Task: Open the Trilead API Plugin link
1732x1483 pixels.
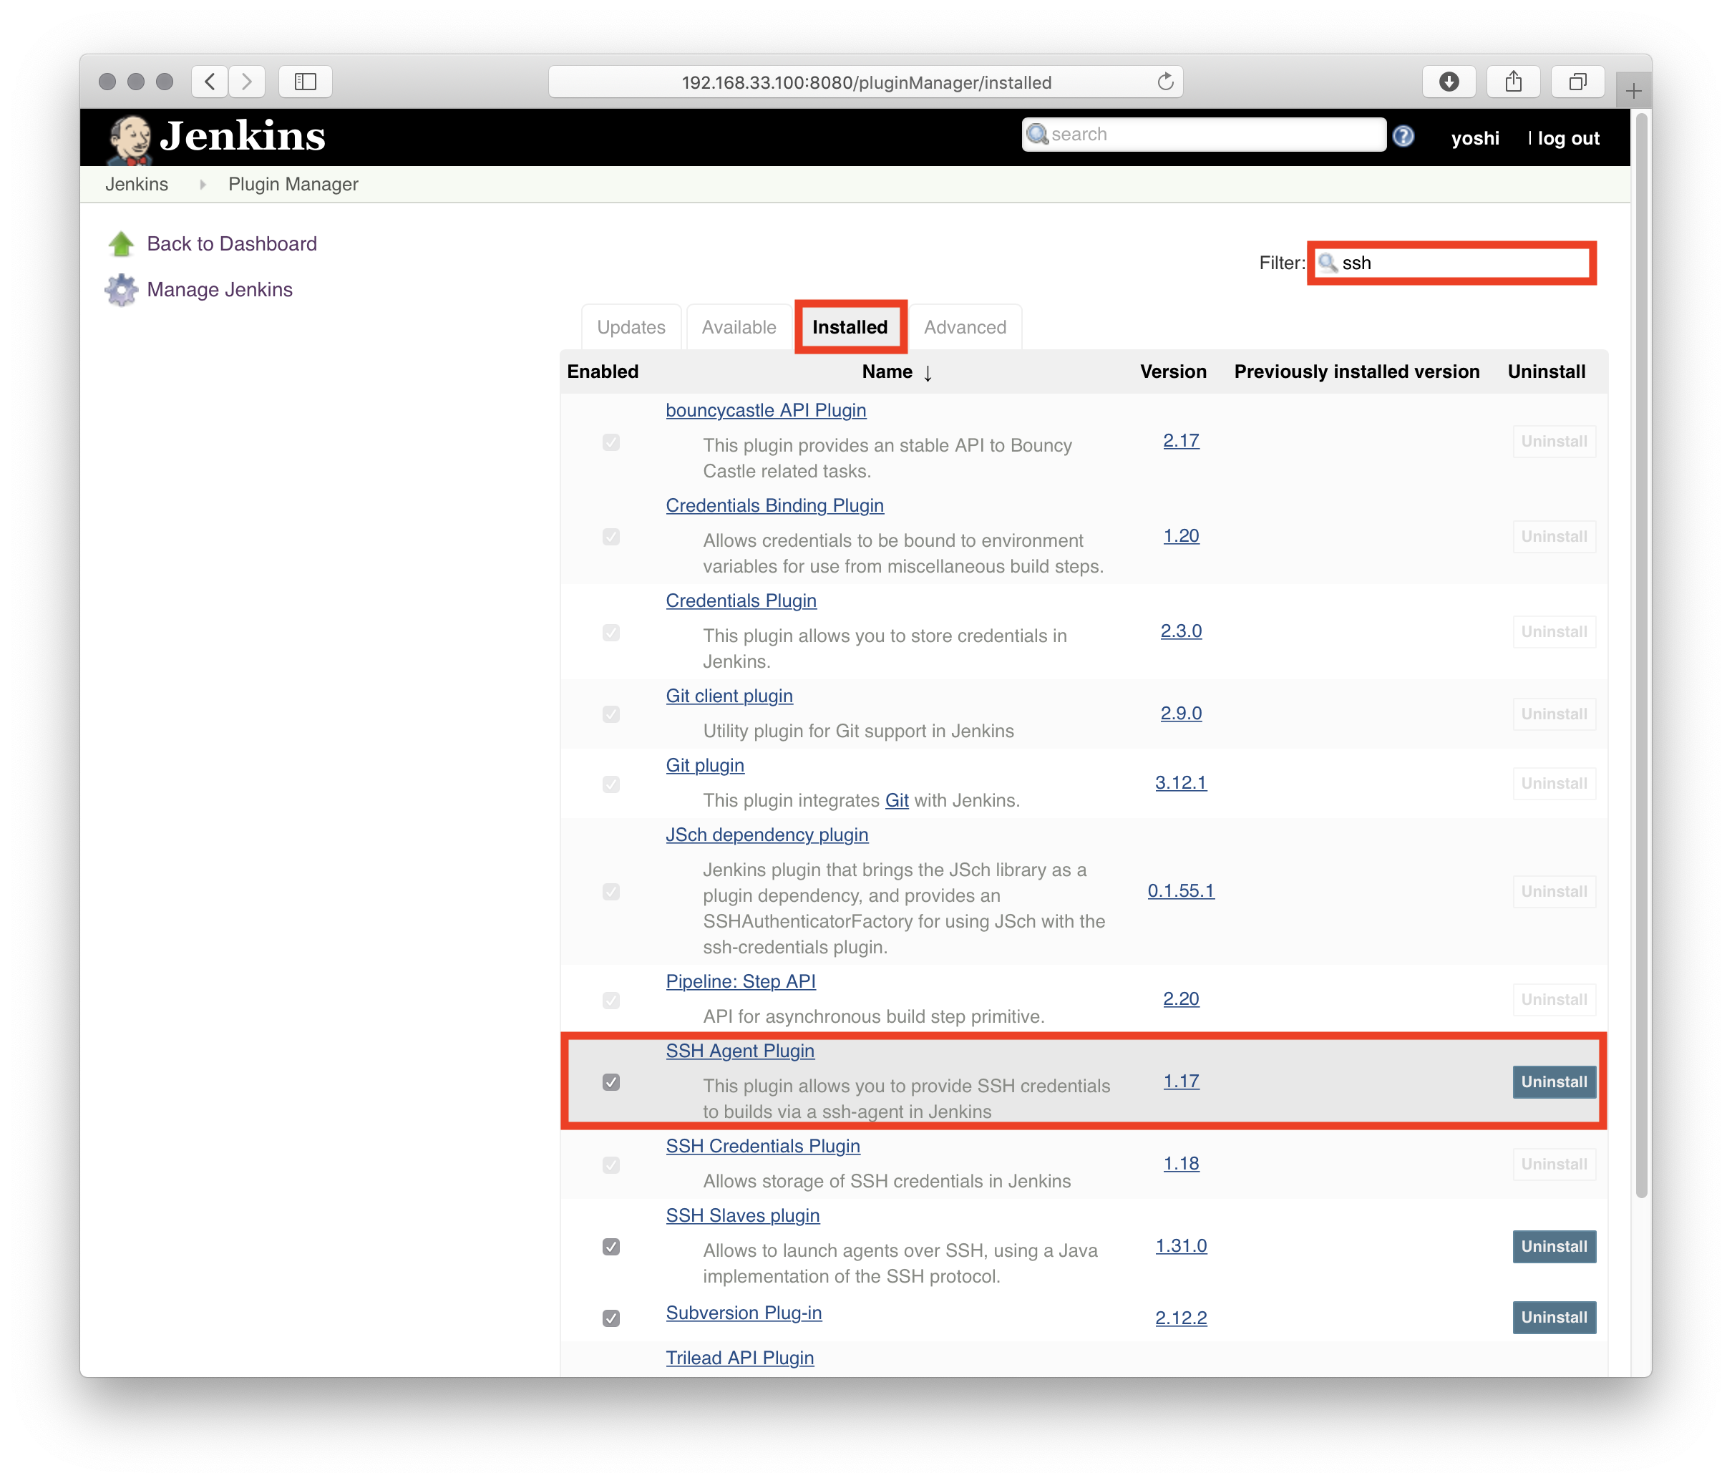Action: pos(740,1358)
